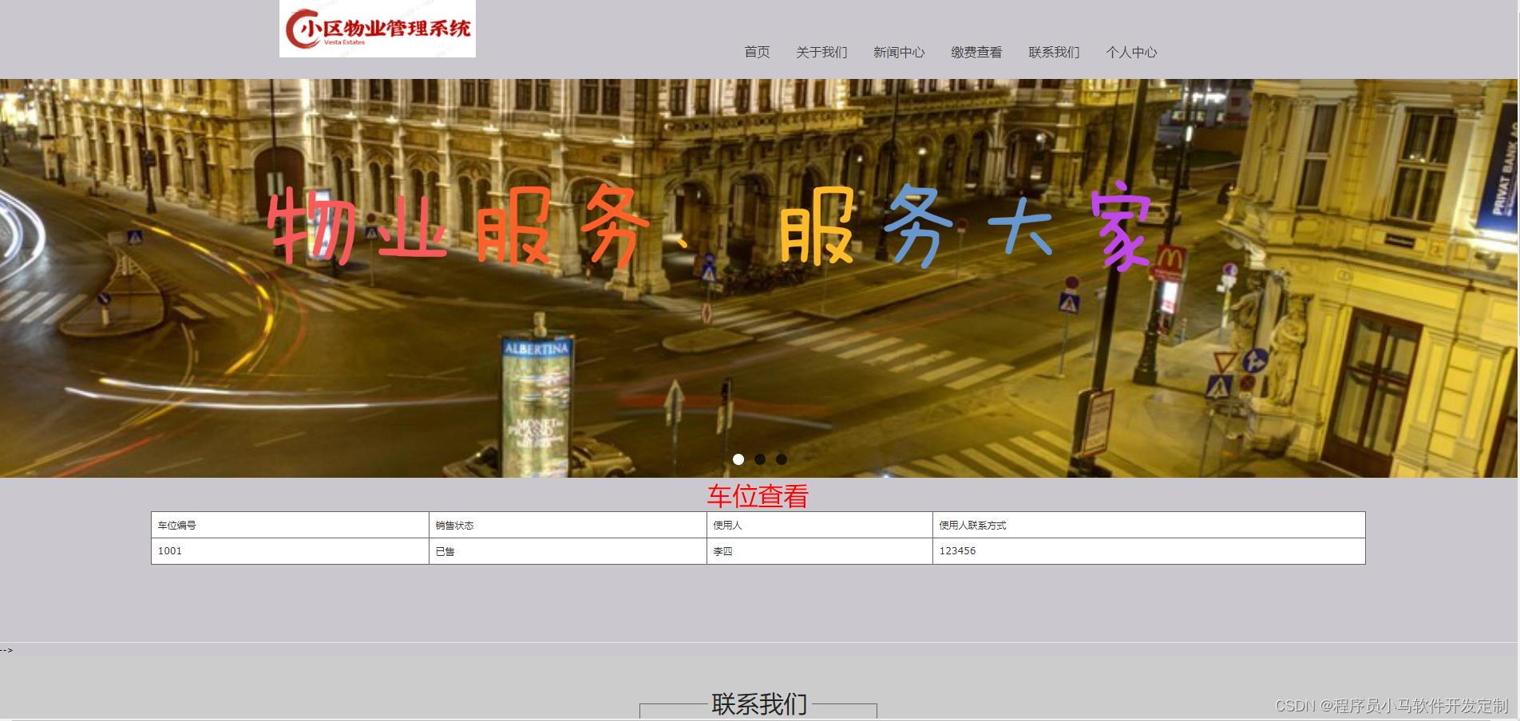The height and width of the screenshot is (721, 1520).
Task: Click the 李四 user cell
Action: point(721,550)
